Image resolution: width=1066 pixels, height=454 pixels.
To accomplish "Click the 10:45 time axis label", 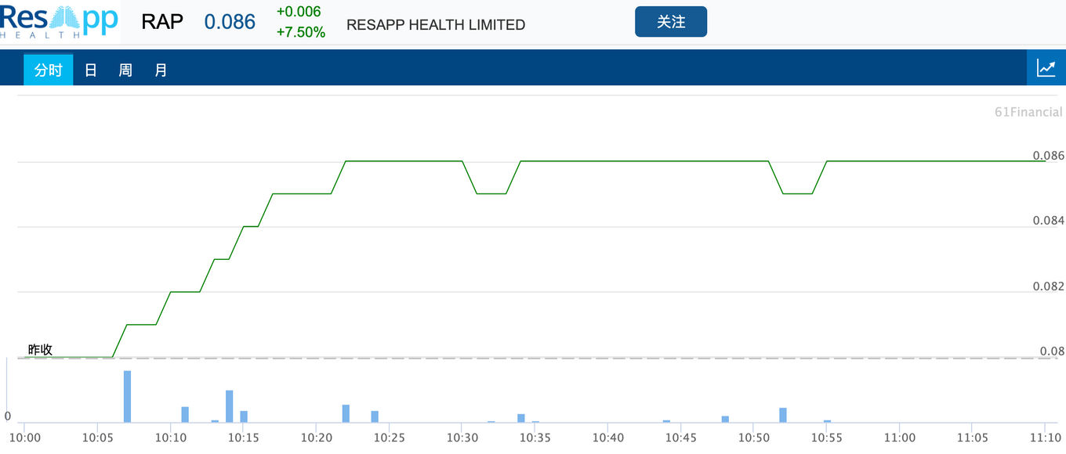I will coord(680,438).
